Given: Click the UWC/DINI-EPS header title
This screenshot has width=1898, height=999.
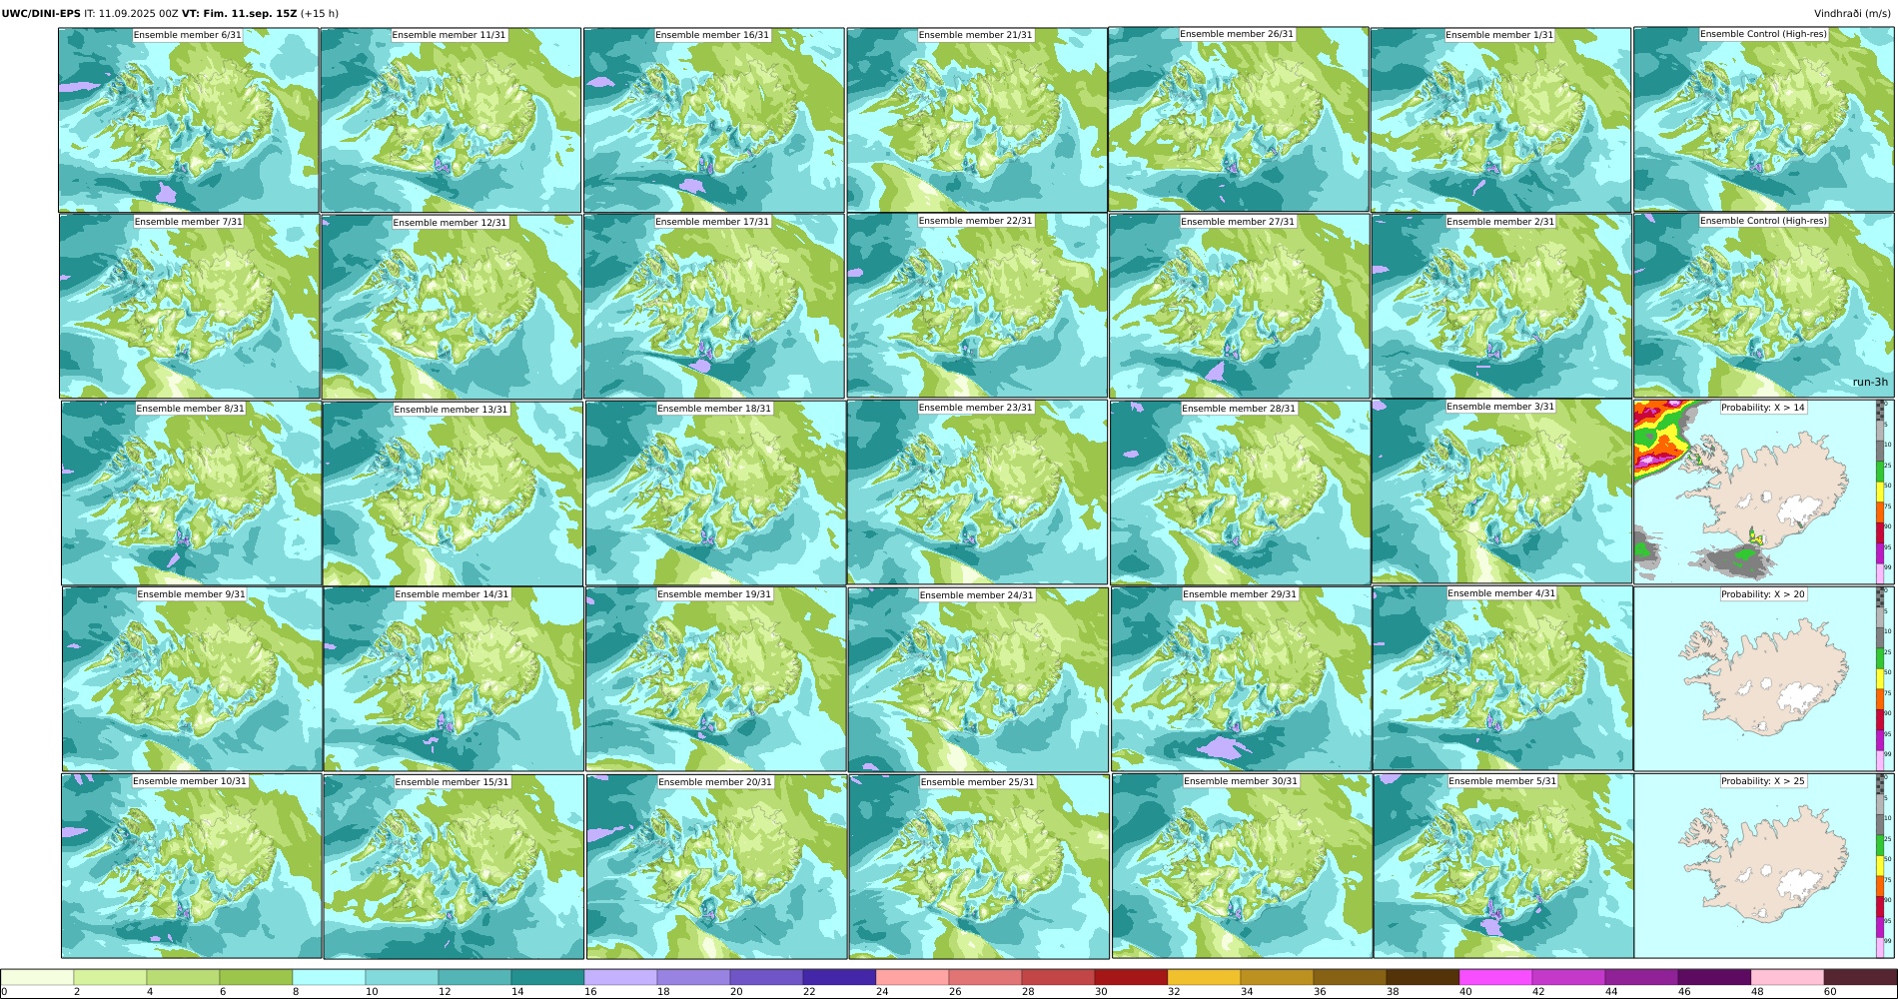Looking at the screenshot, I should coord(41,14).
